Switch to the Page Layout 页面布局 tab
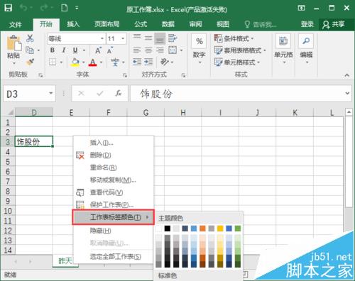This screenshot has height=281, width=355. (106, 24)
